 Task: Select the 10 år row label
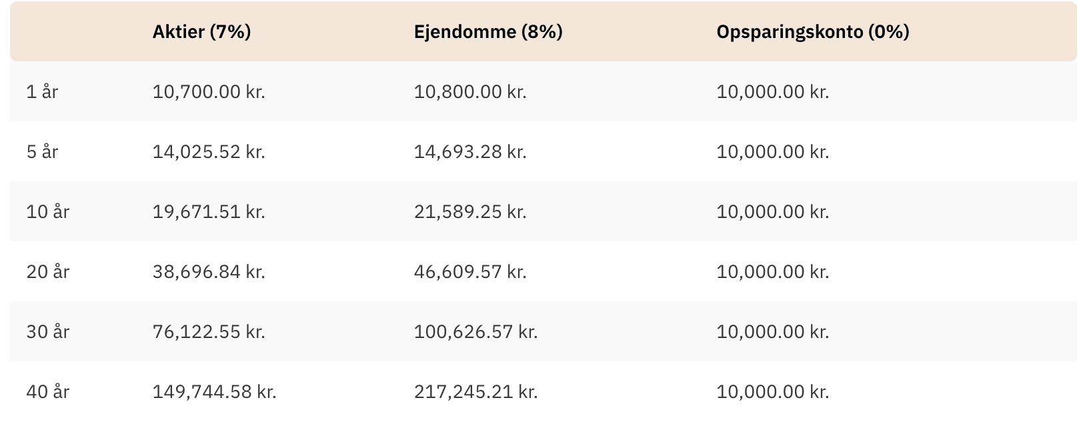point(48,212)
